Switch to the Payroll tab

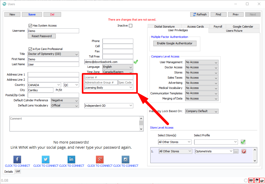click(x=218, y=26)
